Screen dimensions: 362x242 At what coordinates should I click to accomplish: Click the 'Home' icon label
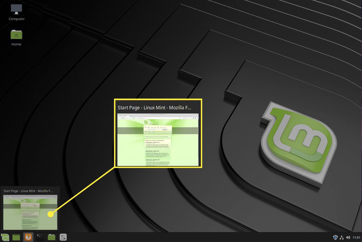point(16,44)
